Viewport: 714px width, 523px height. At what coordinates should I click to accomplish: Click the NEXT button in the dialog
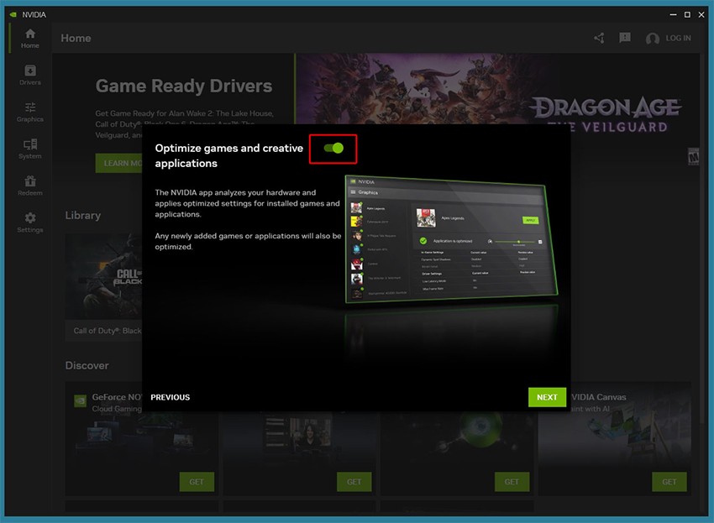click(x=547, y=397)
